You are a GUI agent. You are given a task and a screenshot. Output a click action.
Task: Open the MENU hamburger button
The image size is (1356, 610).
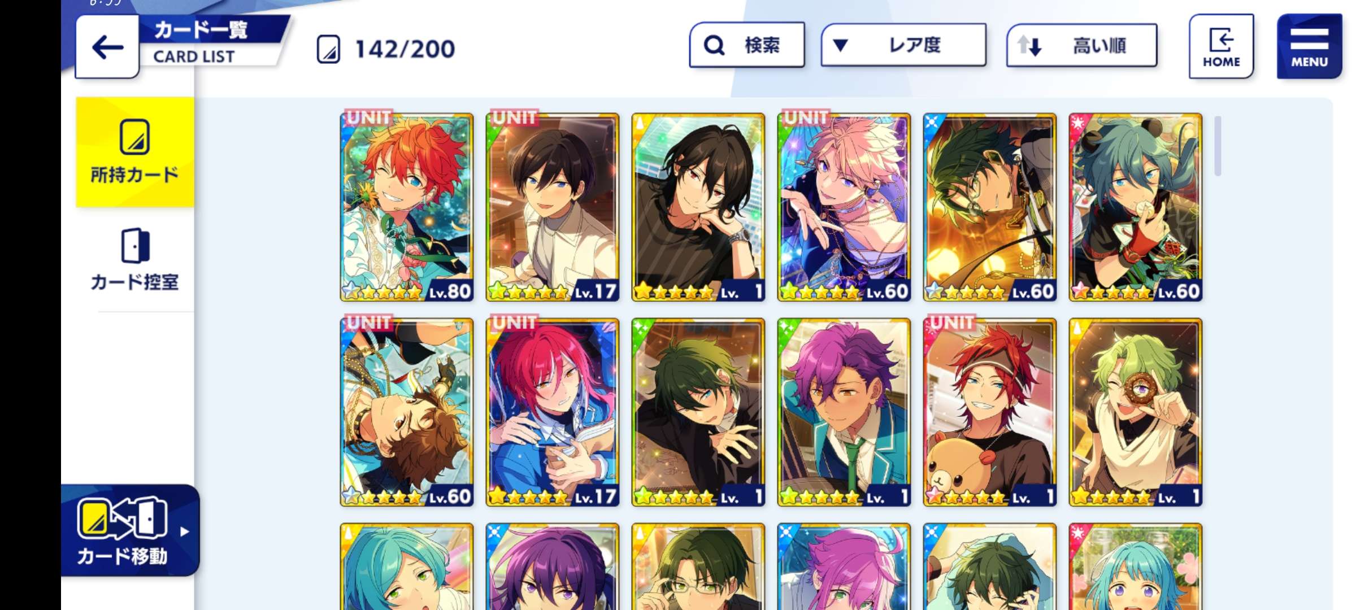[1309, 46]
